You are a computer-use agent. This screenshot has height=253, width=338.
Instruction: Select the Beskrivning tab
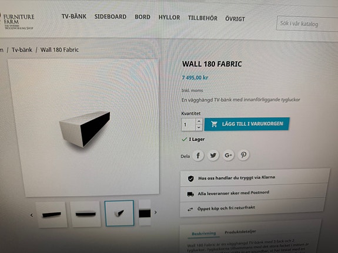(x=204, y=234)
